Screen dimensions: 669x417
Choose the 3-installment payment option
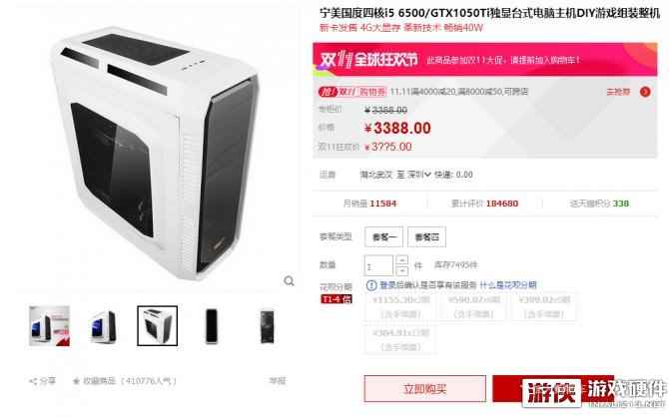pos(400,306)
